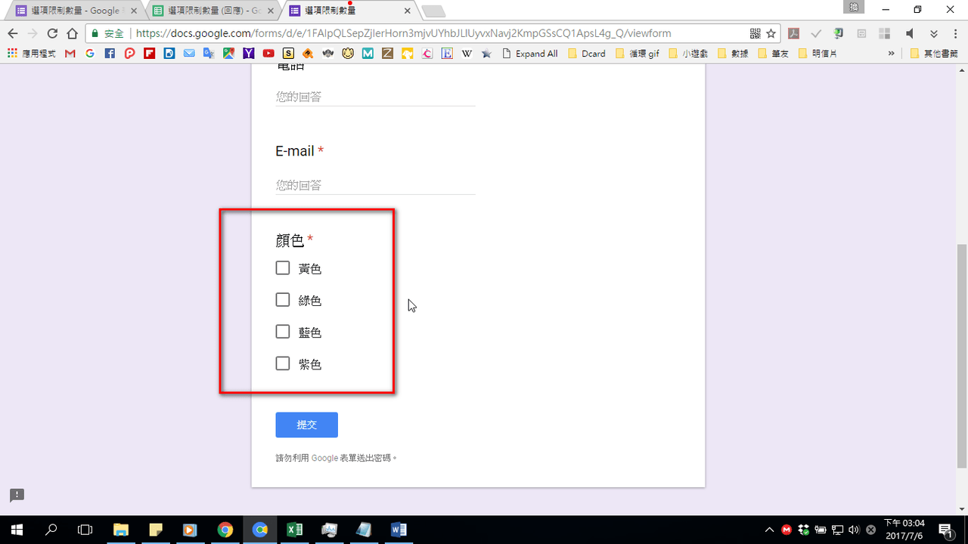968x544 pixels.
Task: Open the Windows Start menu
Action: 17,530
